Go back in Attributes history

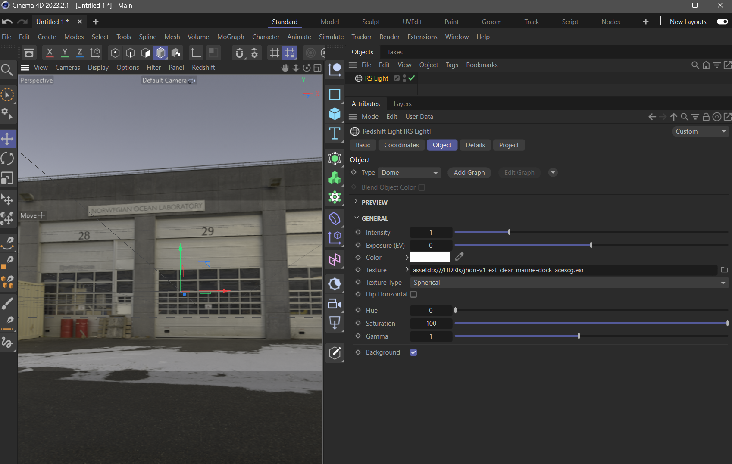652,117
